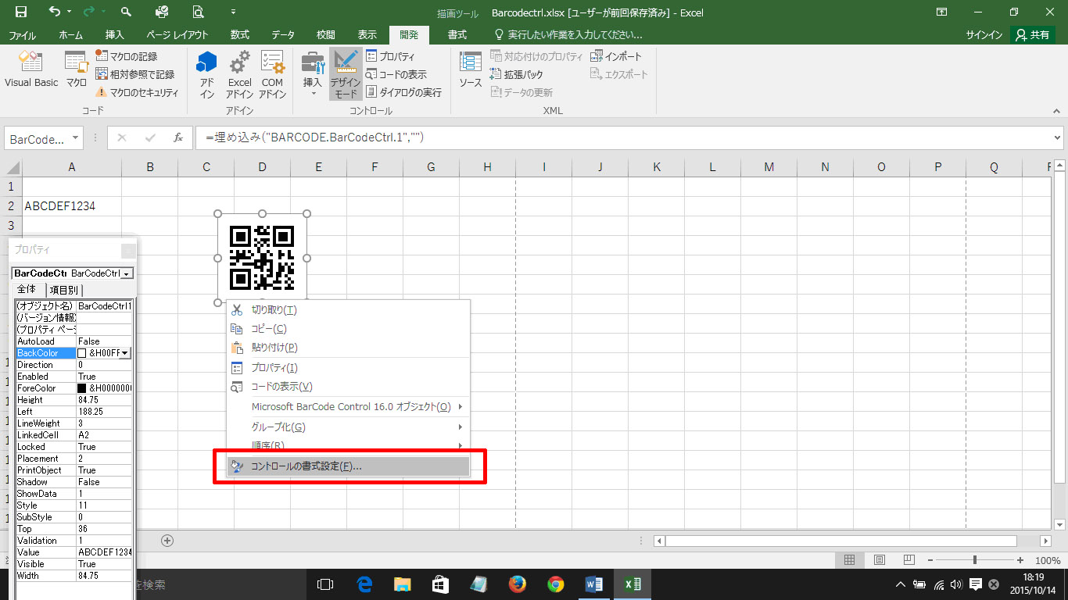1068x600 pixels.
Task: Open グループ化(G) submenu
Action: 348,427
